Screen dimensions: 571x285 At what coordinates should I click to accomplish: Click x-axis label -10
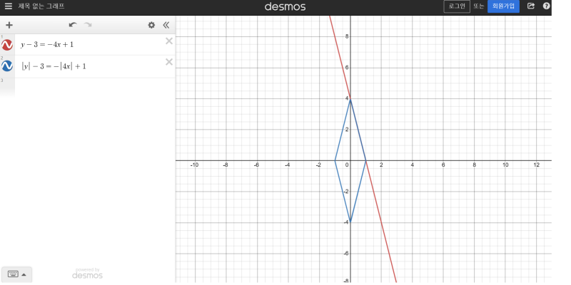(194, 165)
